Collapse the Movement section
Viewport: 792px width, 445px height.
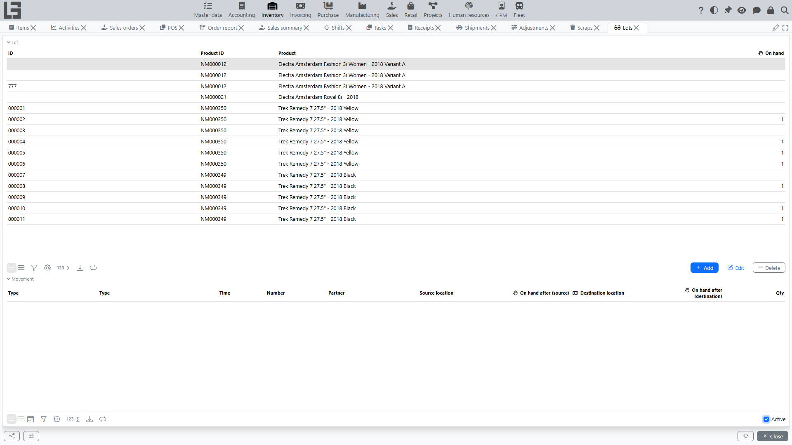(x=20, y=279)
